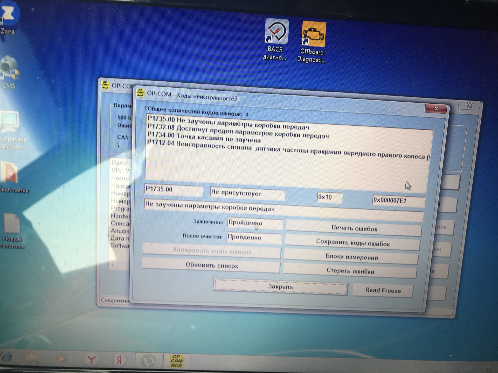
Task: Switch to OP-COM RUS taskbar button
Action: pyautogui.click(x=176, y=361)
